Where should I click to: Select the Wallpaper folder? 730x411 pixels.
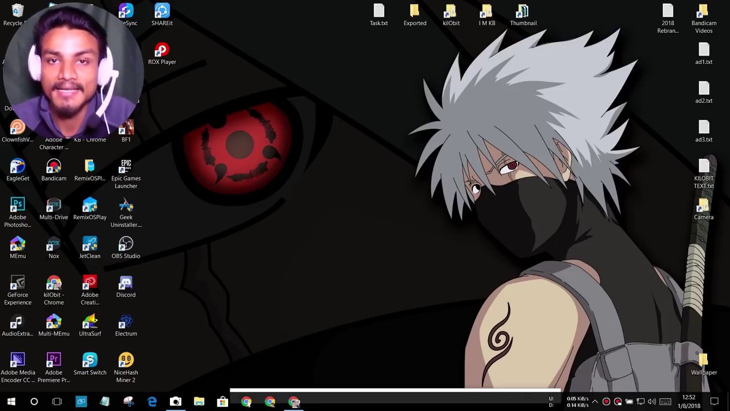pos(704,364)
